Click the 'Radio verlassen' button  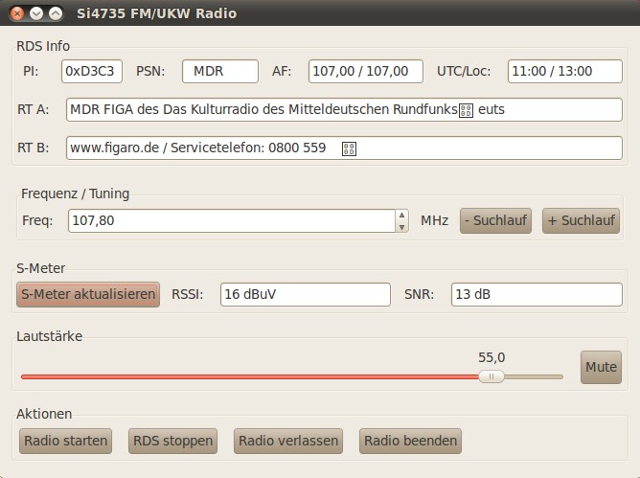[x=288, y=441]
